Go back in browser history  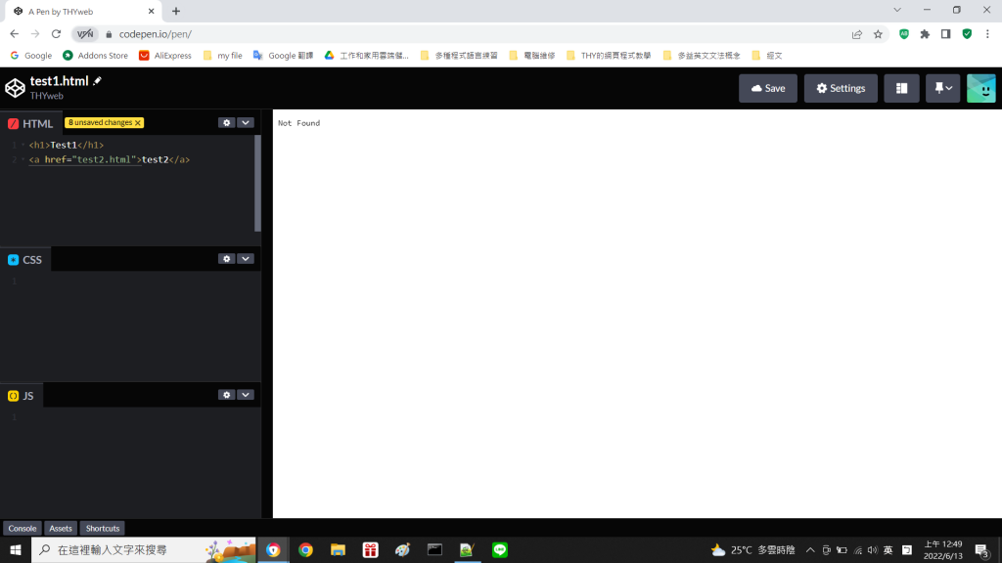point(14,34)
